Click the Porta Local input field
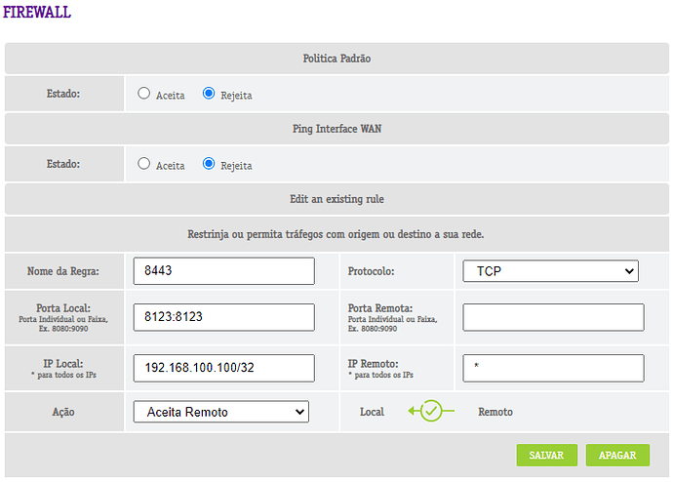The width and height of the screenshot is (673, 482). point(223,317)
